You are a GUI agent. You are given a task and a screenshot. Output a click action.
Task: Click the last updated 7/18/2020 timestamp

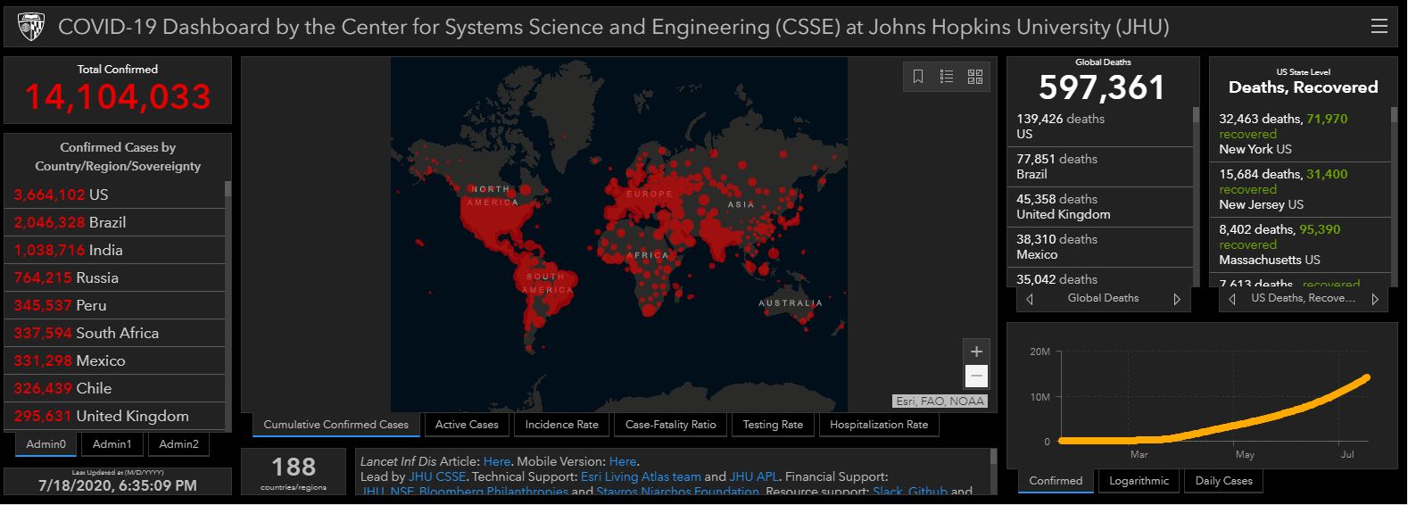point(118,485)
